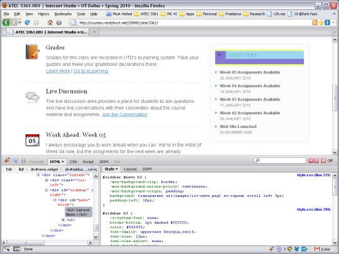
Task: Collapse the div class="content" node
Action: [38, 175]
